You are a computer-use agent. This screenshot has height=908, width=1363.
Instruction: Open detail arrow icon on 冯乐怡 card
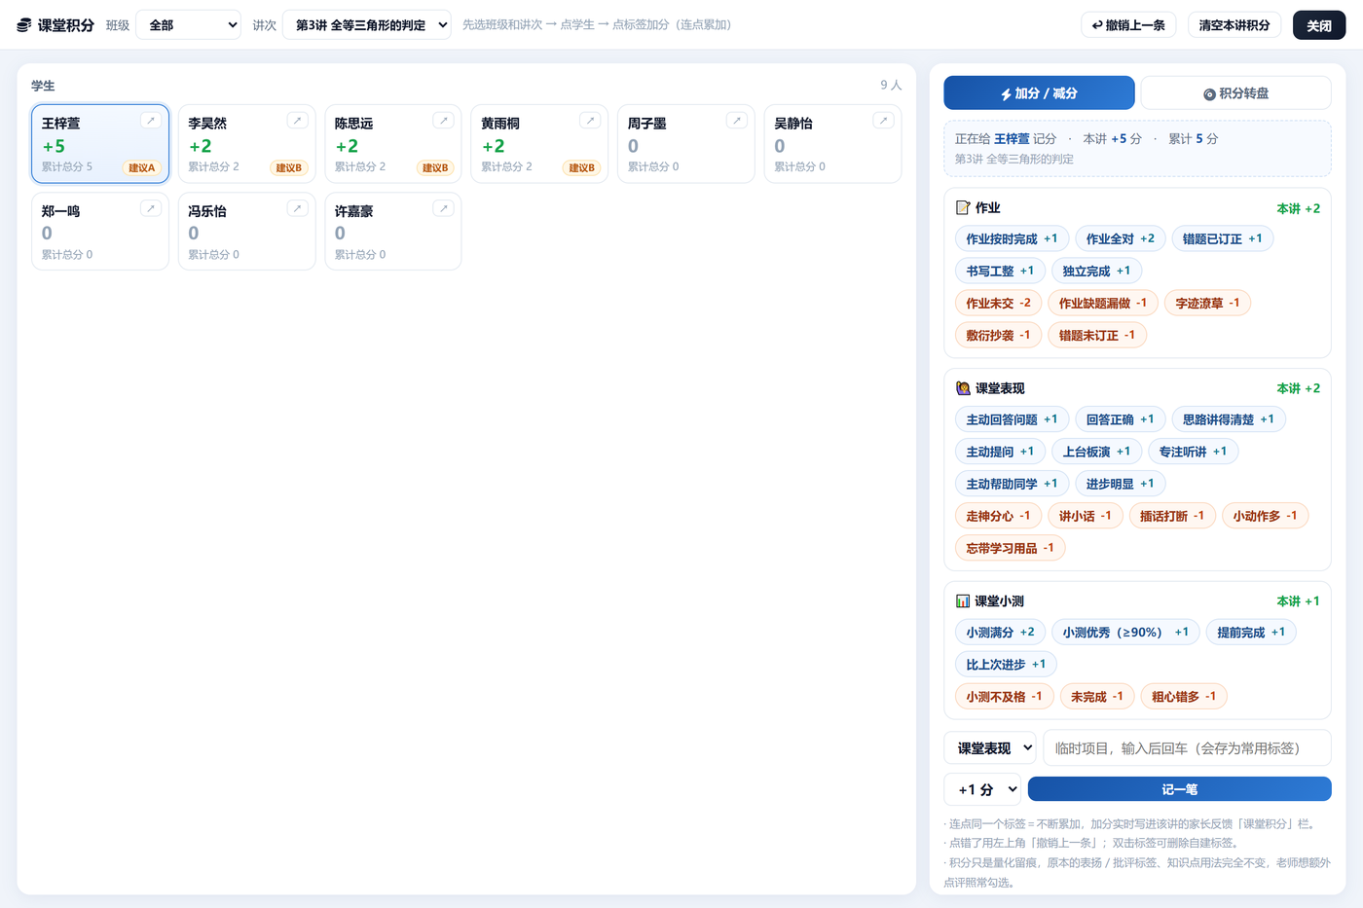tap(297, 208)
